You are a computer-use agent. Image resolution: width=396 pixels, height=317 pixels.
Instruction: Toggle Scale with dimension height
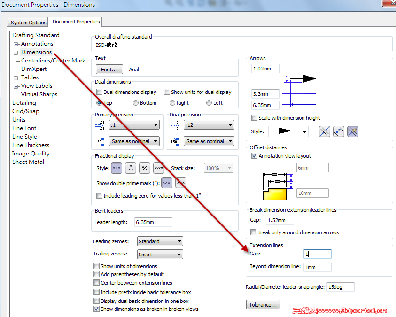(x=254, y=118)
